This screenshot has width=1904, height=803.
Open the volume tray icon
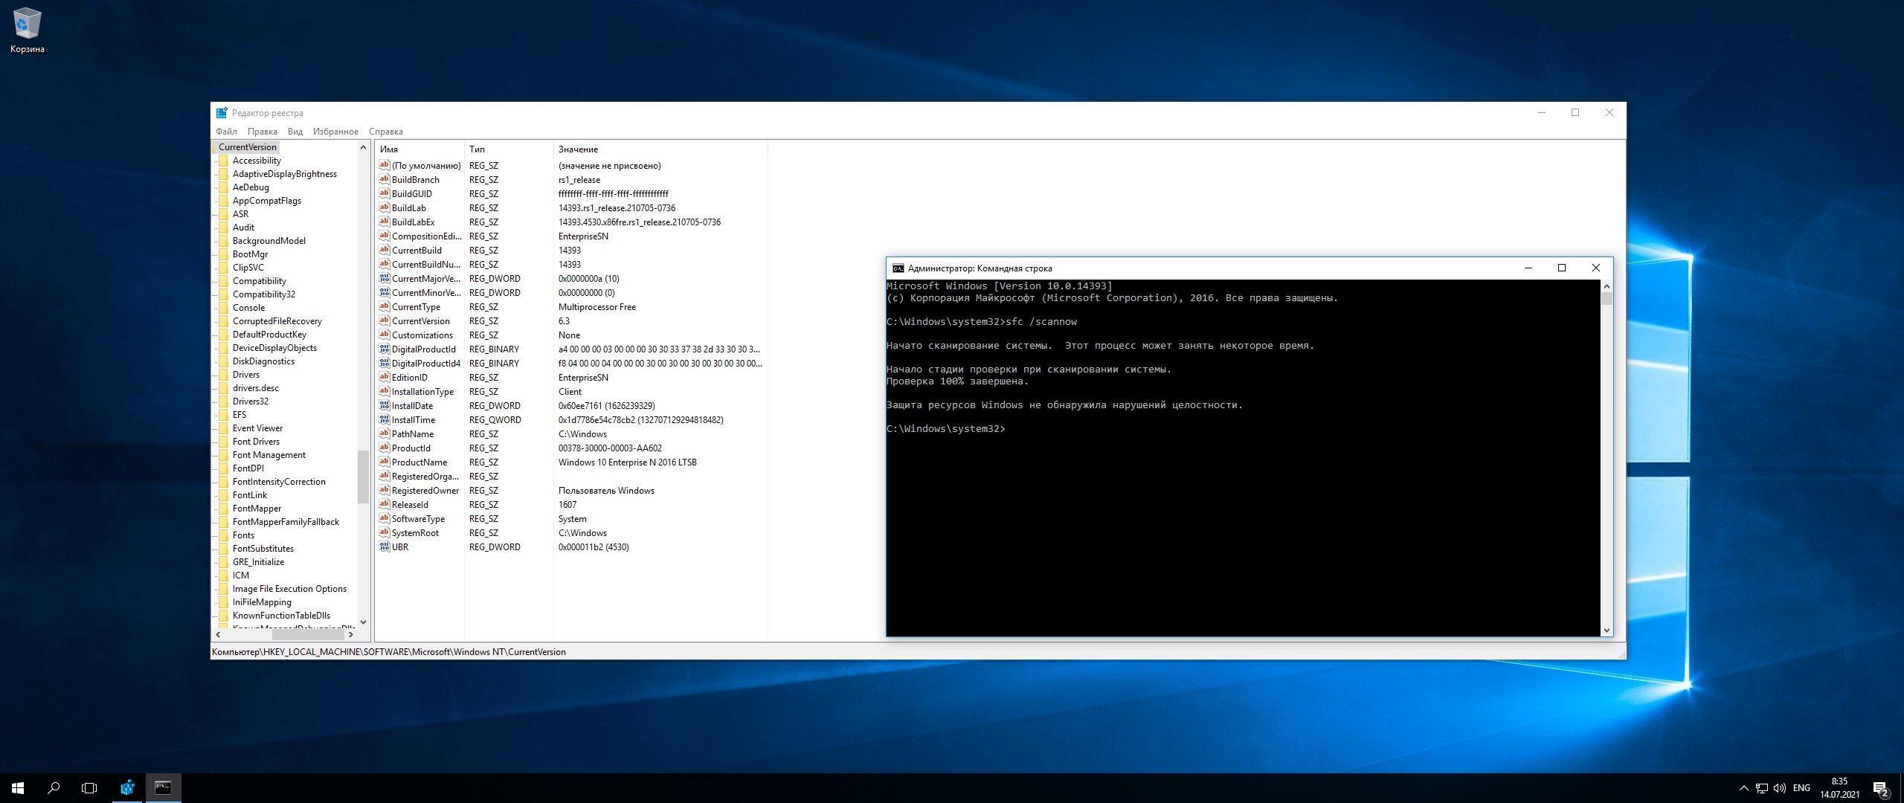point(1780,788)
